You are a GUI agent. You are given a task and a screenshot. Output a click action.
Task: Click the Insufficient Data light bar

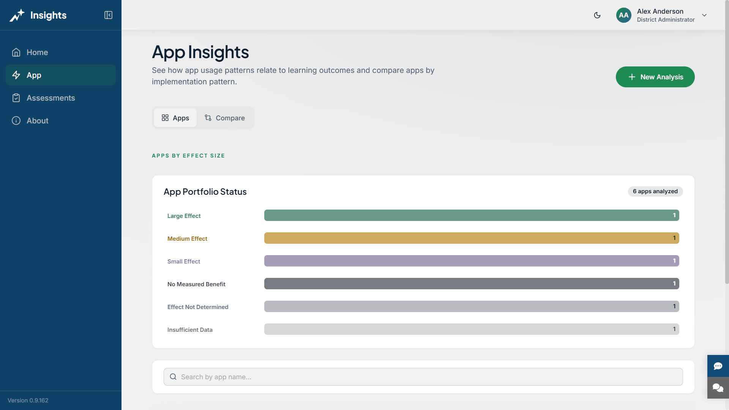pos(472,329)
